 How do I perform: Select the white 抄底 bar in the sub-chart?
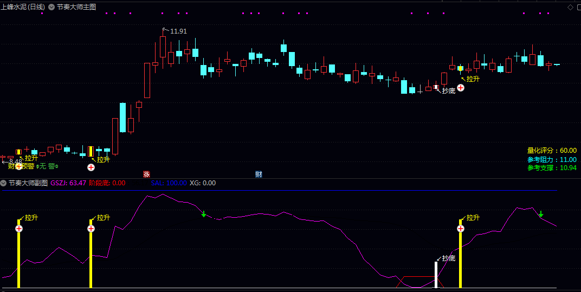click(x=436, y=275)
